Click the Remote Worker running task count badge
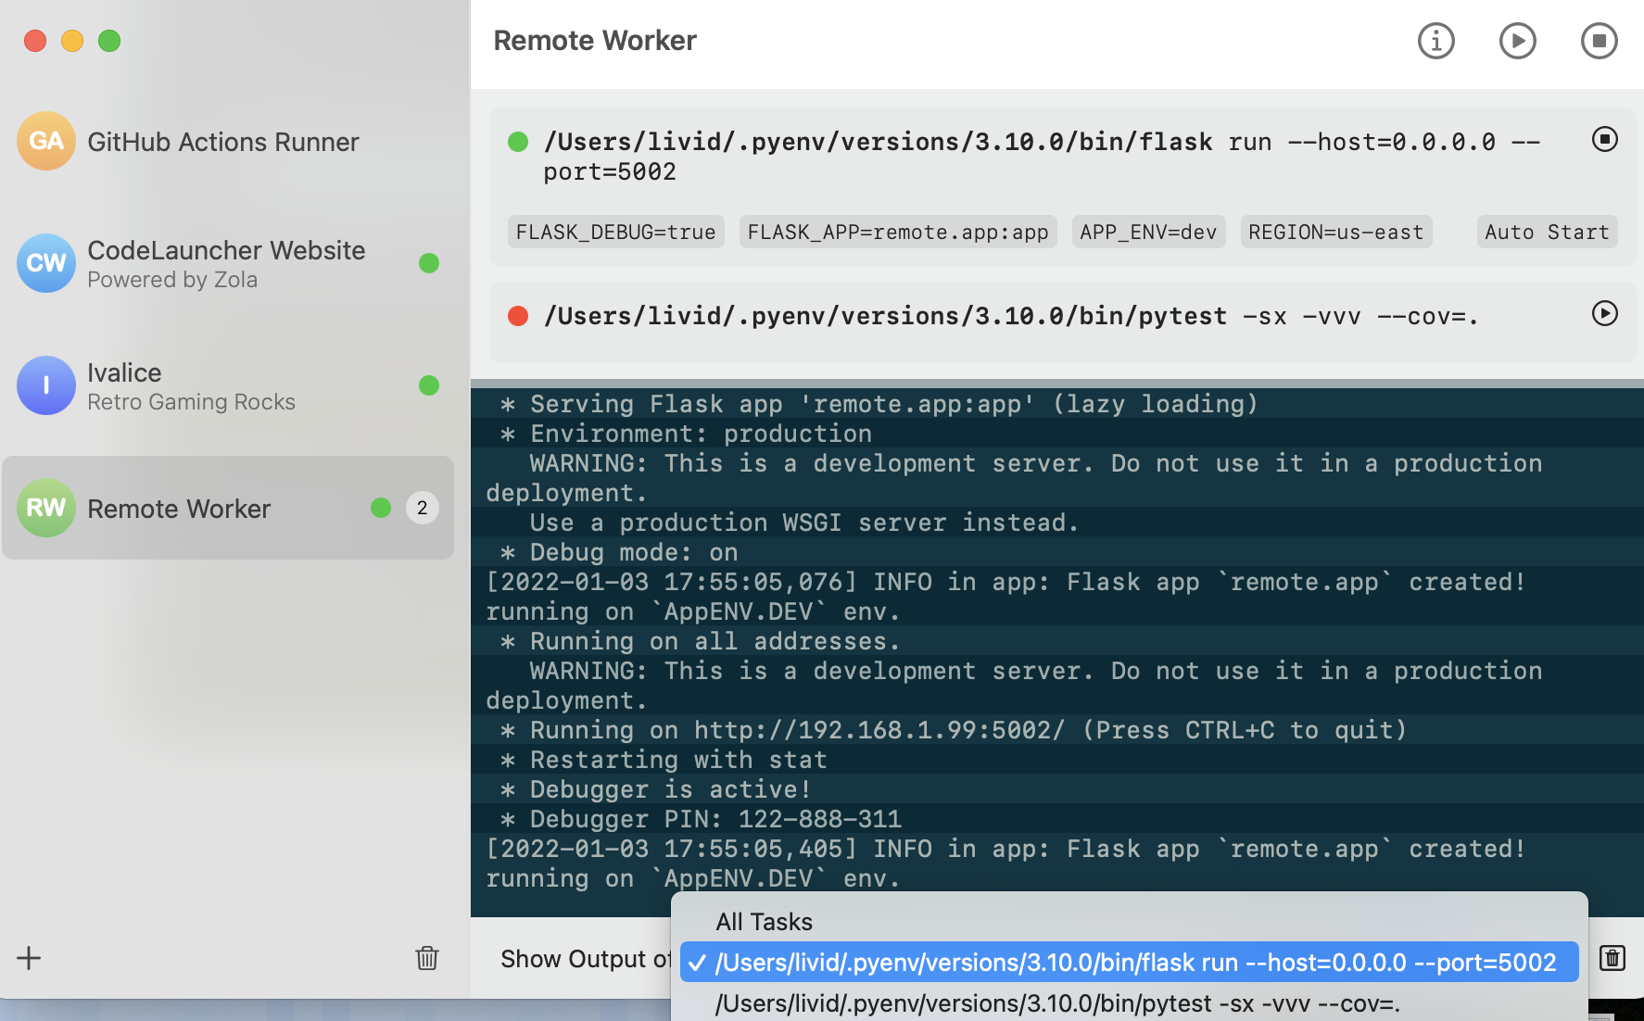Image resolution: width=1644 pixels, height=1021 pixels. [x=422, y=508]
